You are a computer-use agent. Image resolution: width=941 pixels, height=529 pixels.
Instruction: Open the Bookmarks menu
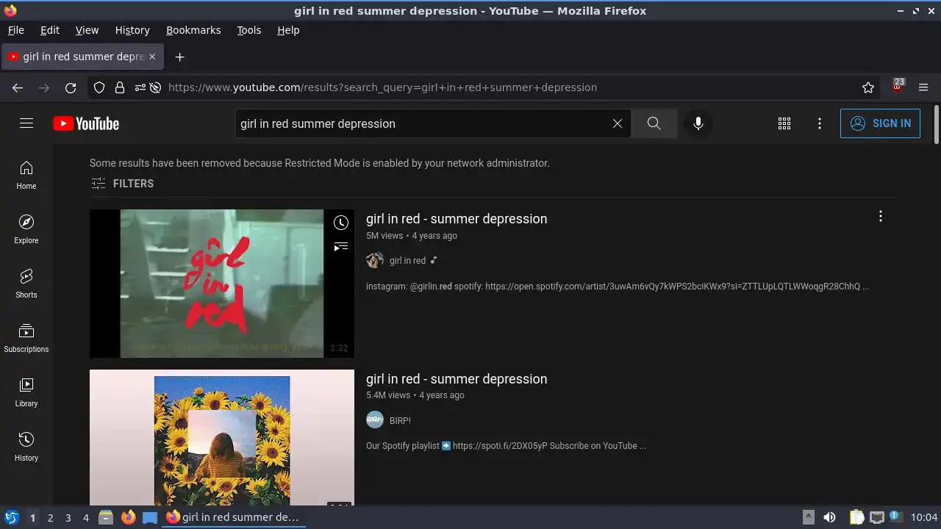(193, 30)
